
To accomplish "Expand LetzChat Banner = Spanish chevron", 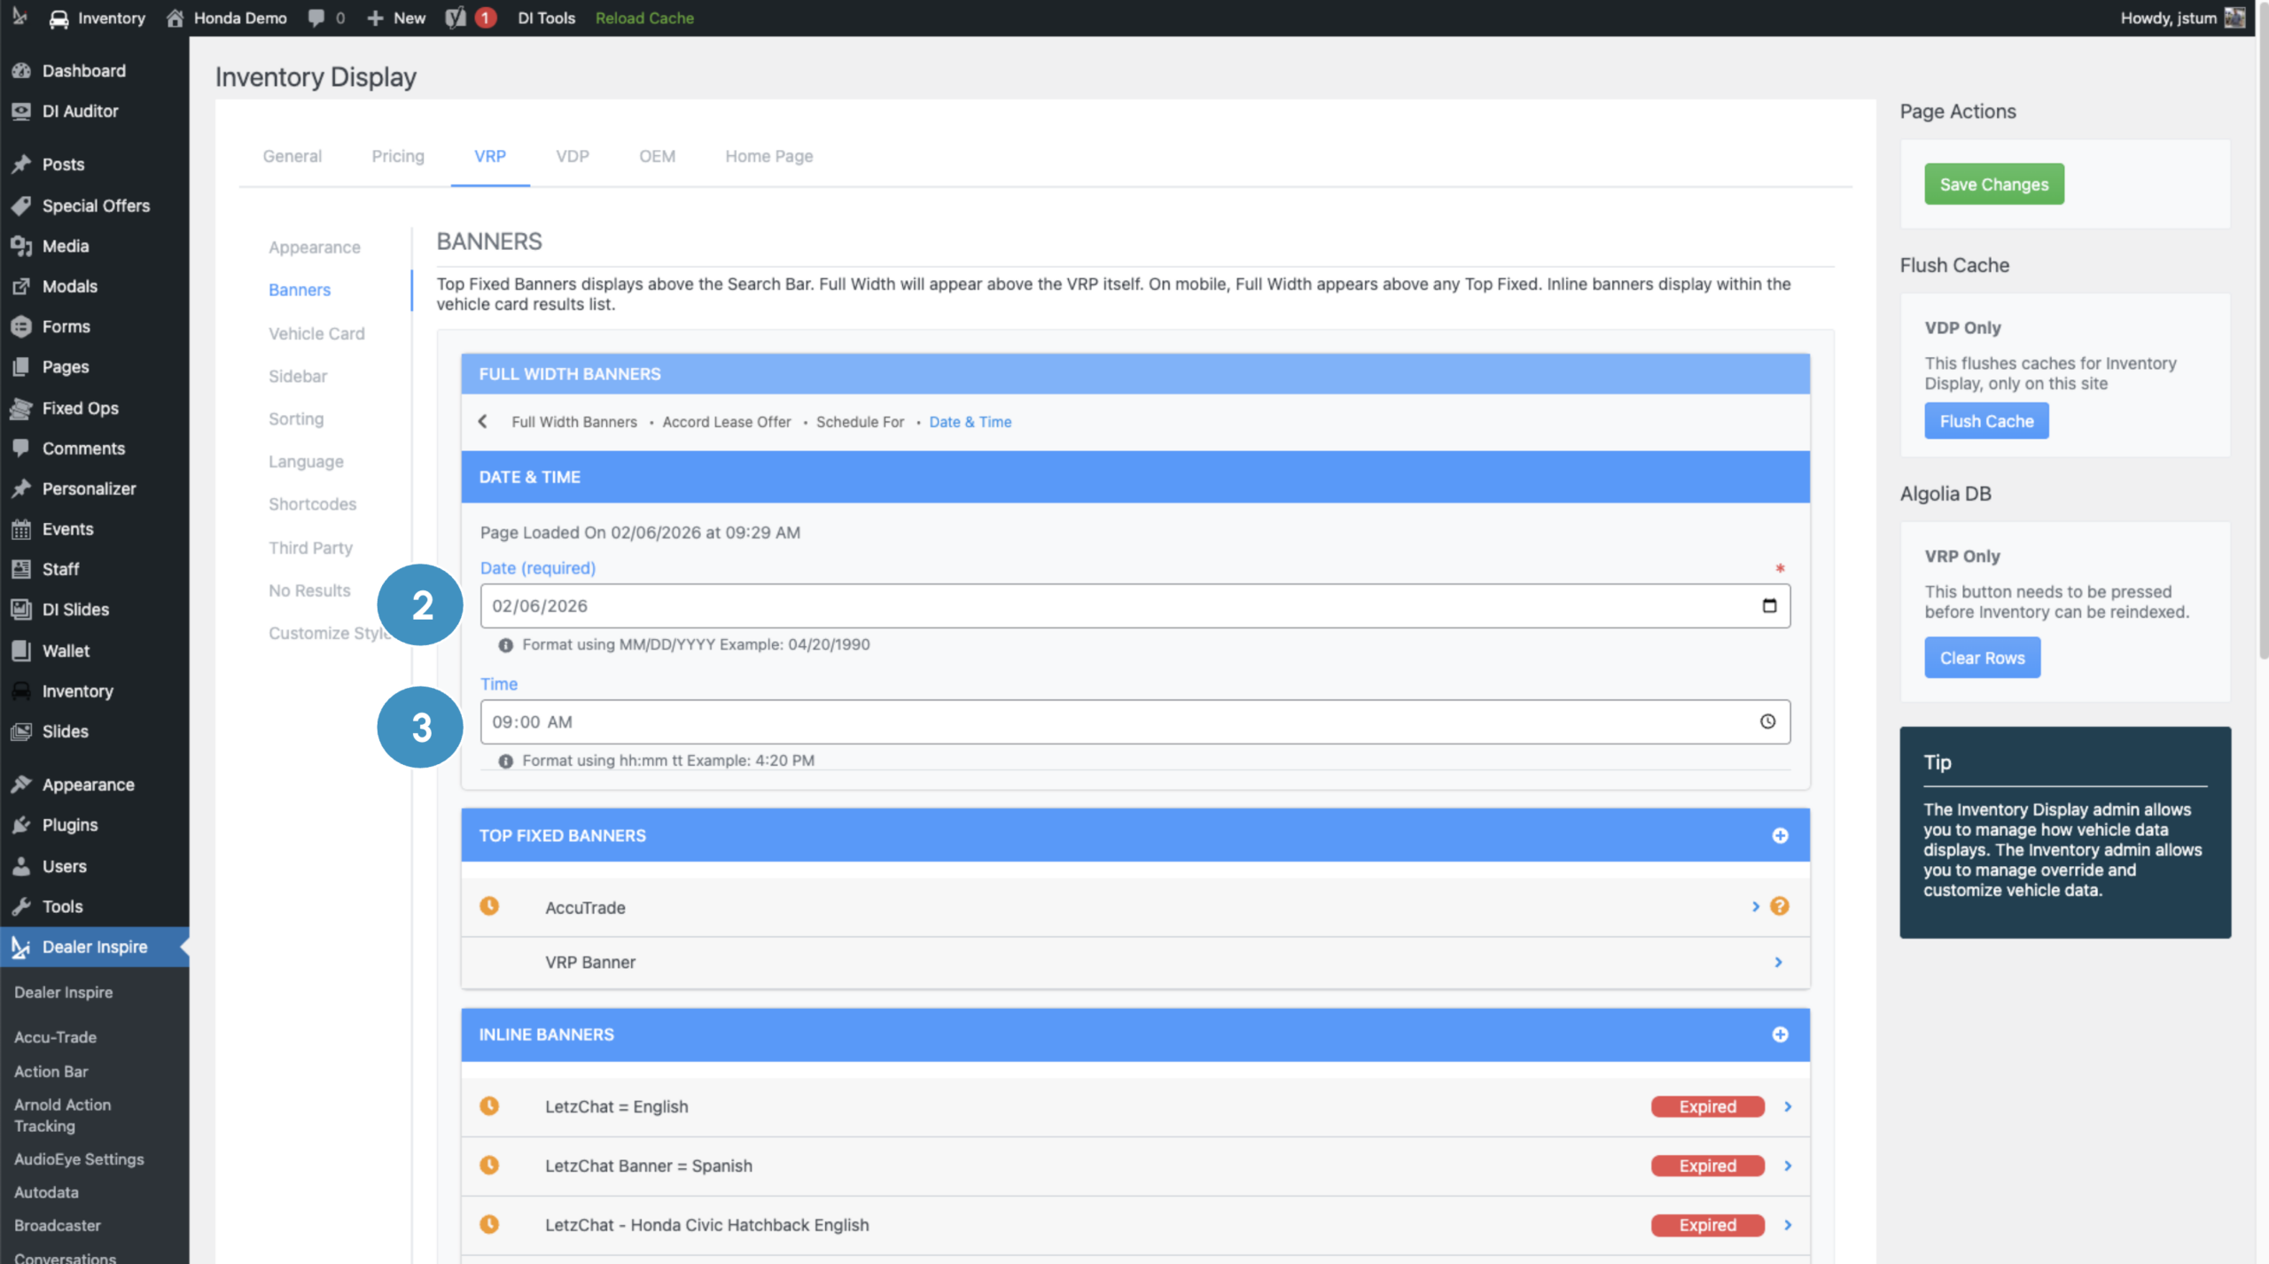I will (1788, 1166).
